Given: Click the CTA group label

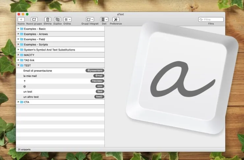Looking at the screenshot, I should coord(27,102).
